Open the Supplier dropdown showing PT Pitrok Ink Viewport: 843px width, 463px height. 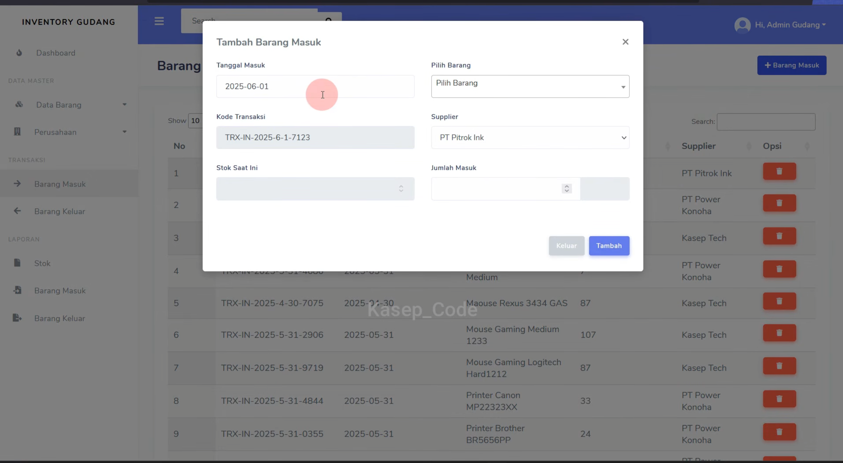pyautogui.click(x=530, y=138)
